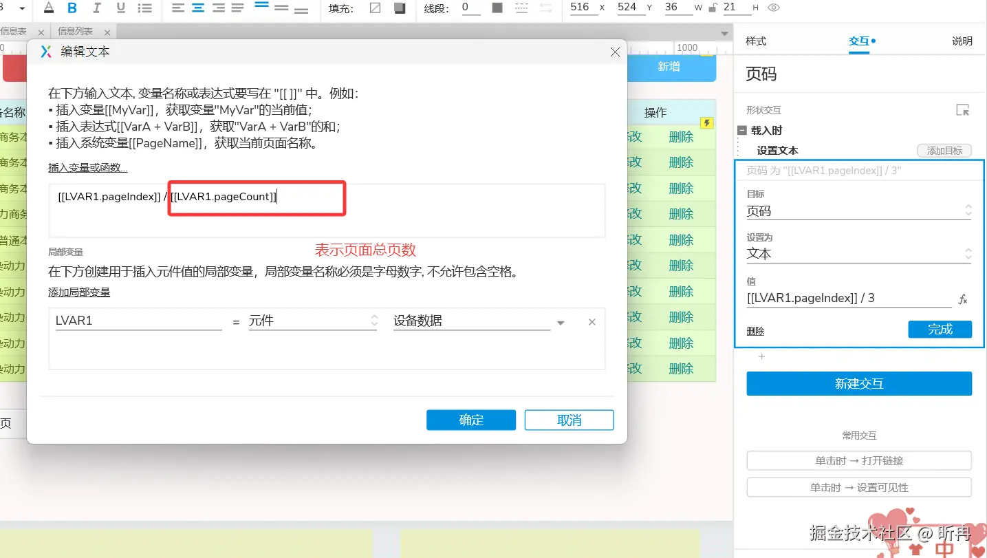This screenshot has width=987, height=558.
Task: Click the expression text input area
Action: pos(327,211)
